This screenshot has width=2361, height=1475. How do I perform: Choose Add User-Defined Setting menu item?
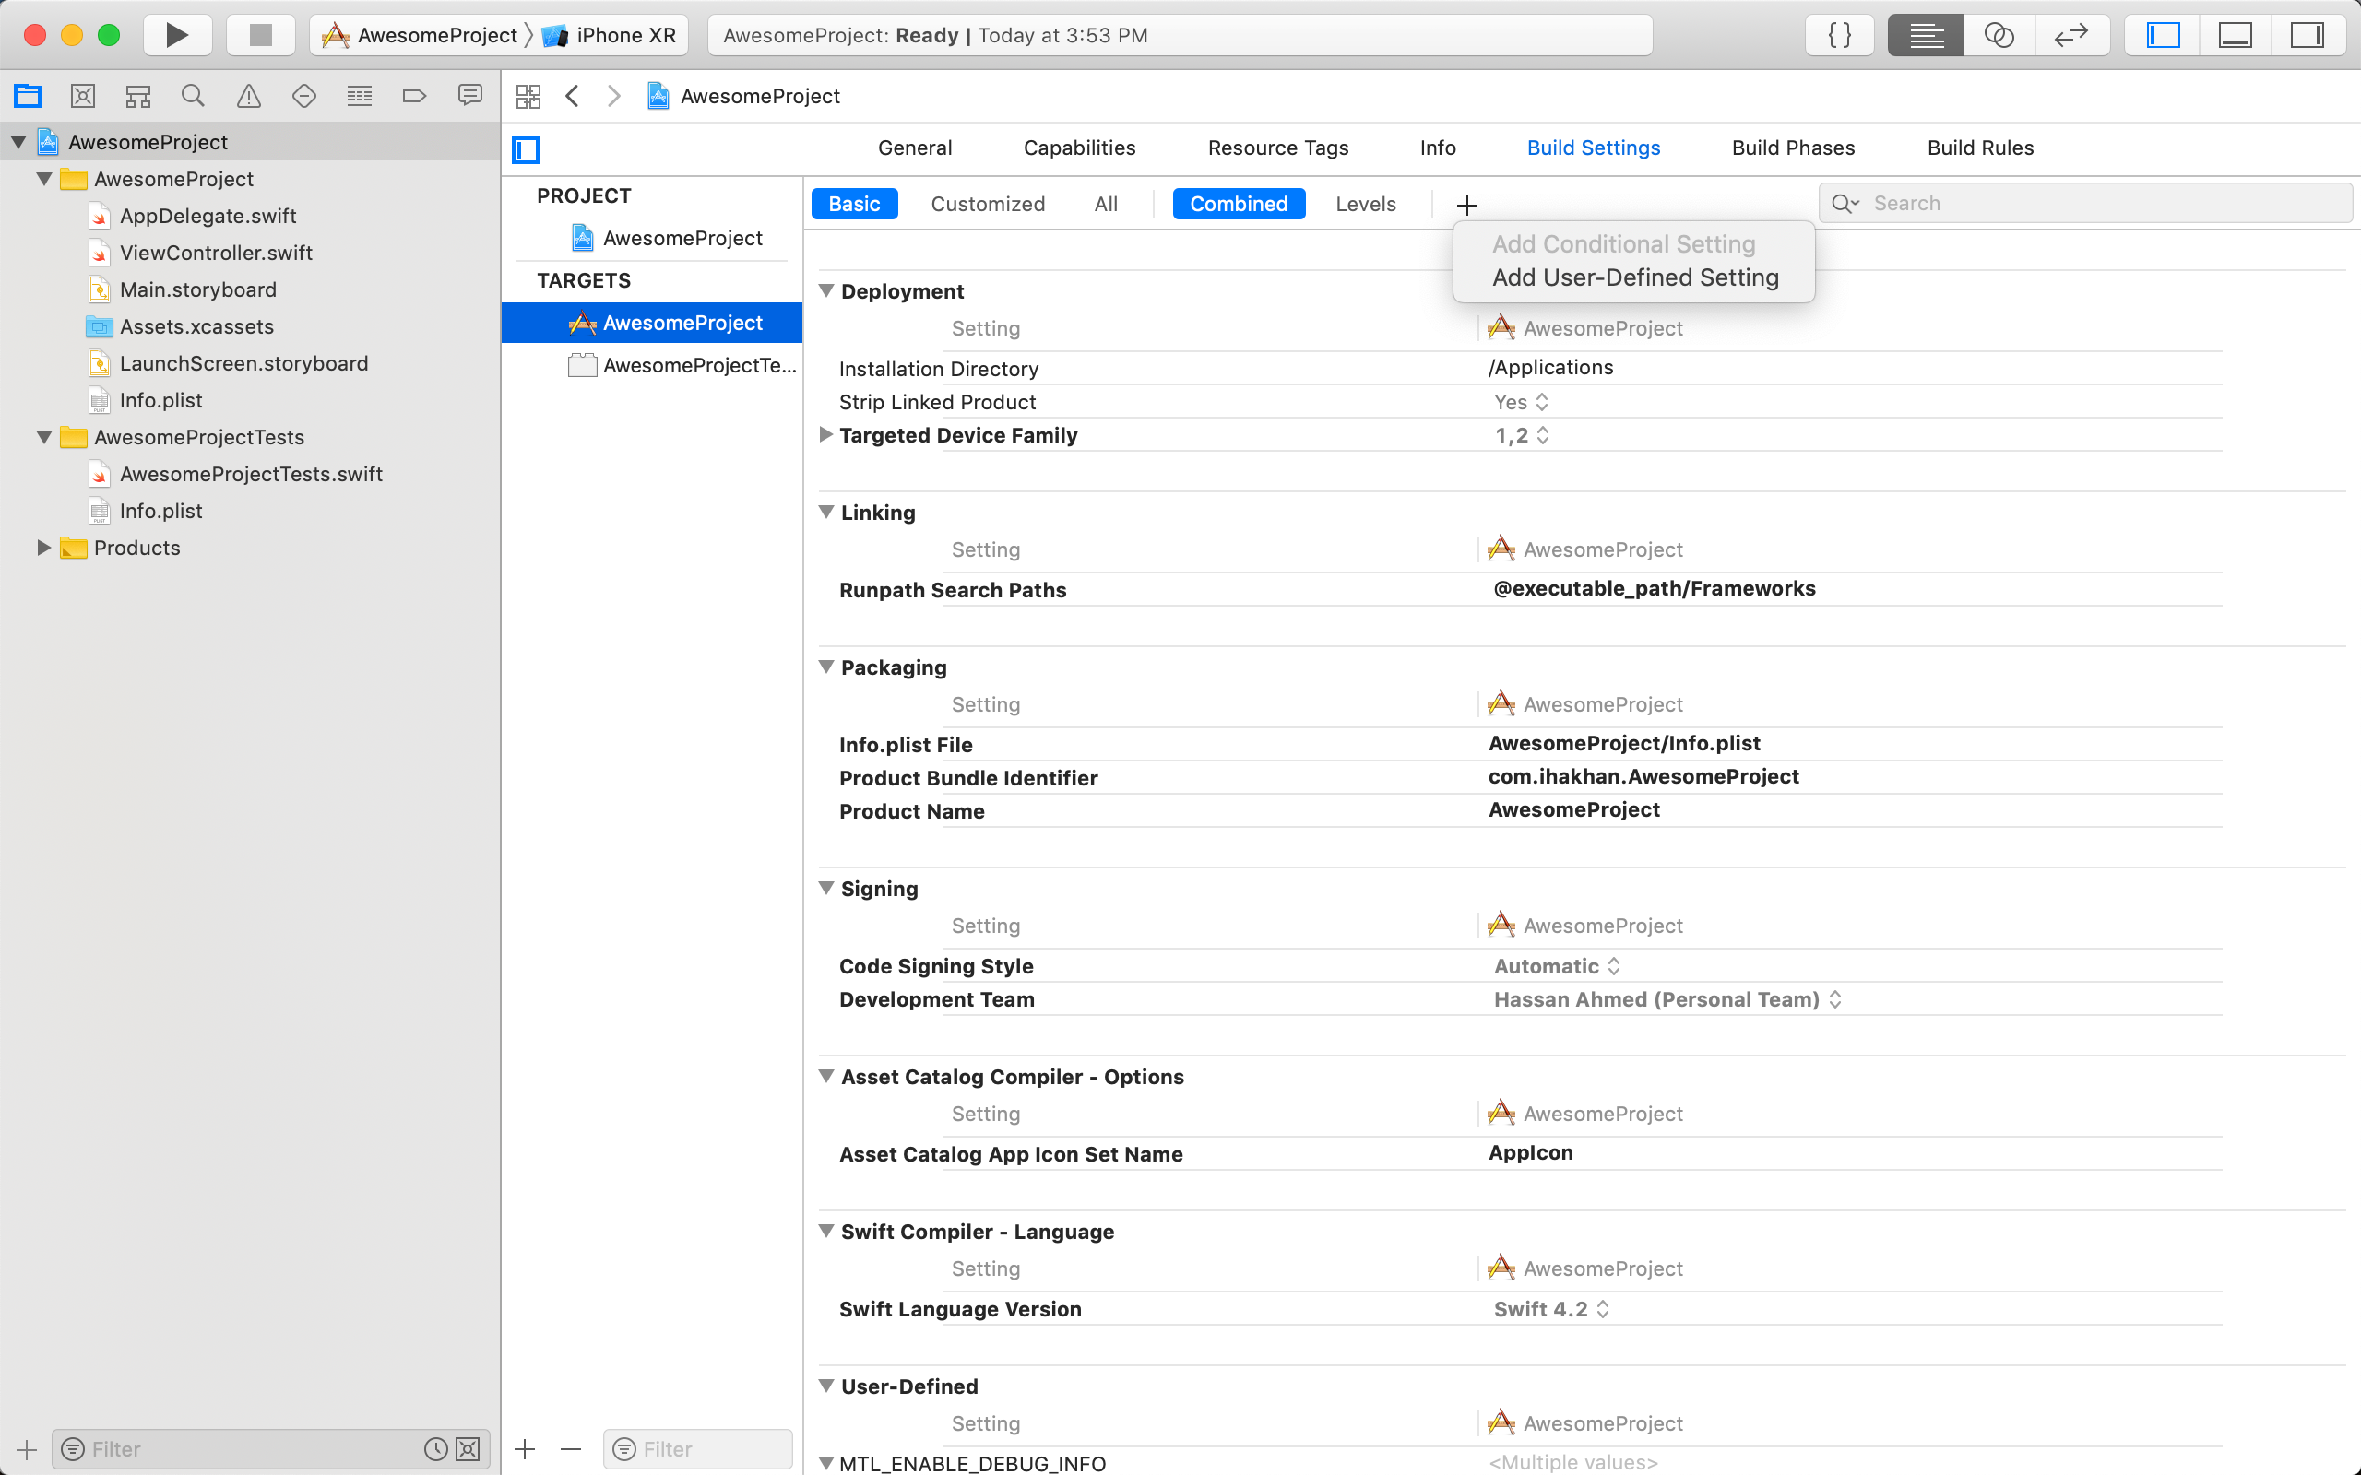(1635, 278)
